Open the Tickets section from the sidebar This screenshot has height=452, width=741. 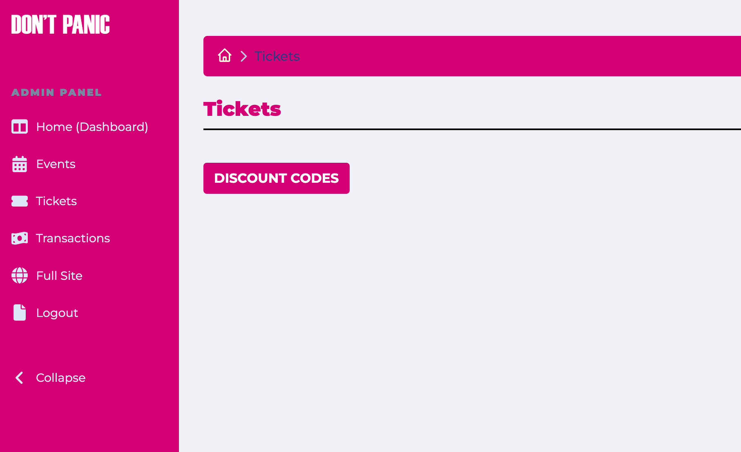click(x=56, y=201)
